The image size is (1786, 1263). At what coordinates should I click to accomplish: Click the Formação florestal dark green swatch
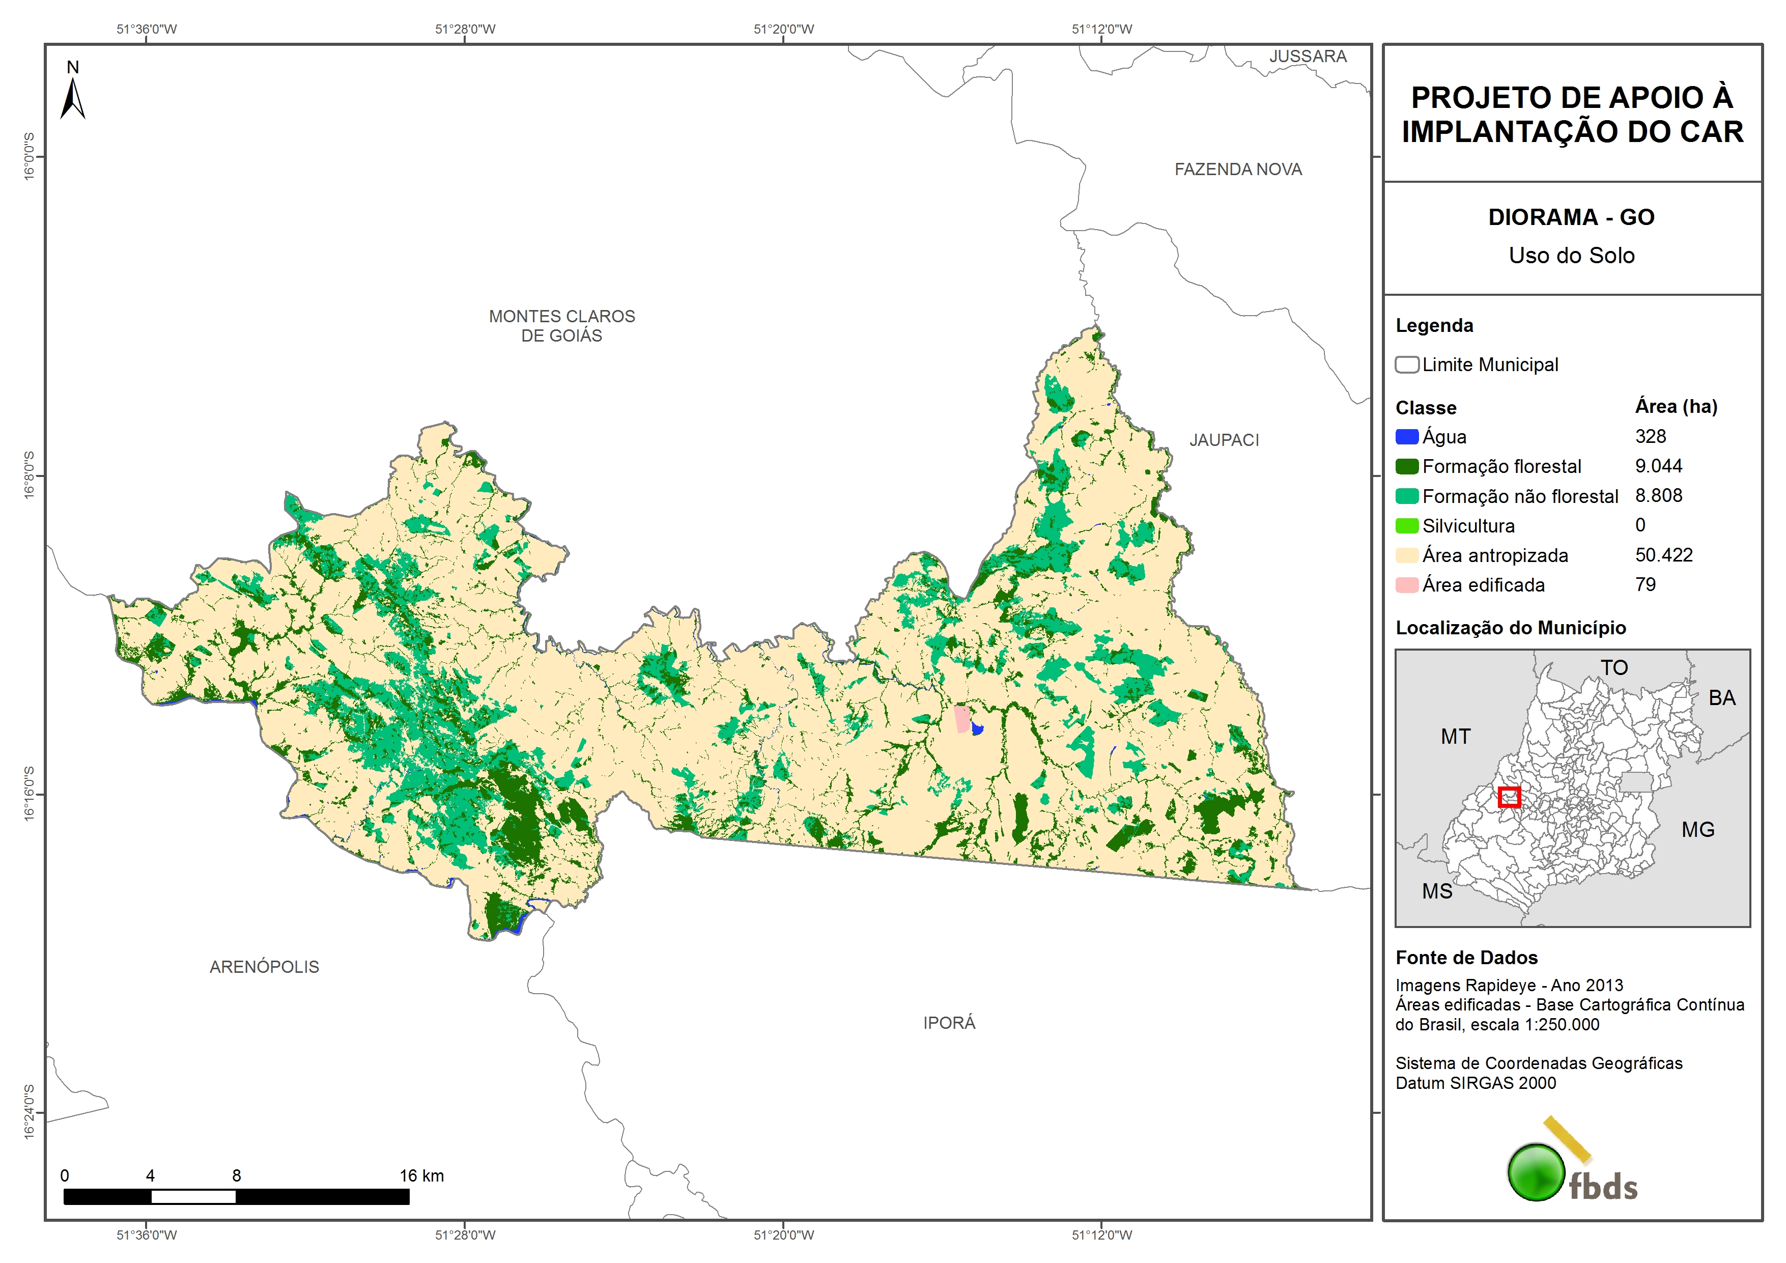click(x=1406, y=467)
